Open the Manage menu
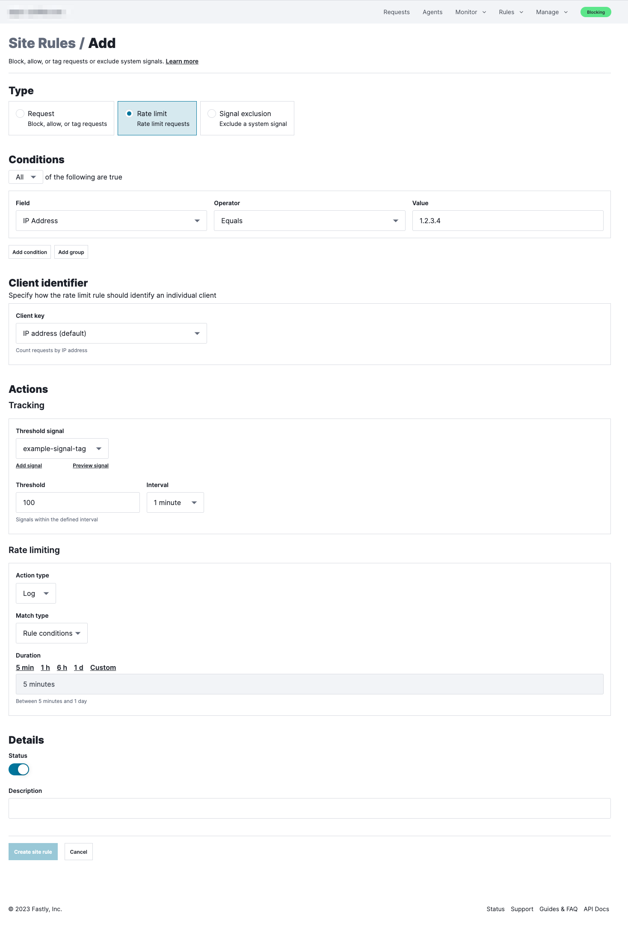This screenshot has height=927, width=628. tap(552, 12)
